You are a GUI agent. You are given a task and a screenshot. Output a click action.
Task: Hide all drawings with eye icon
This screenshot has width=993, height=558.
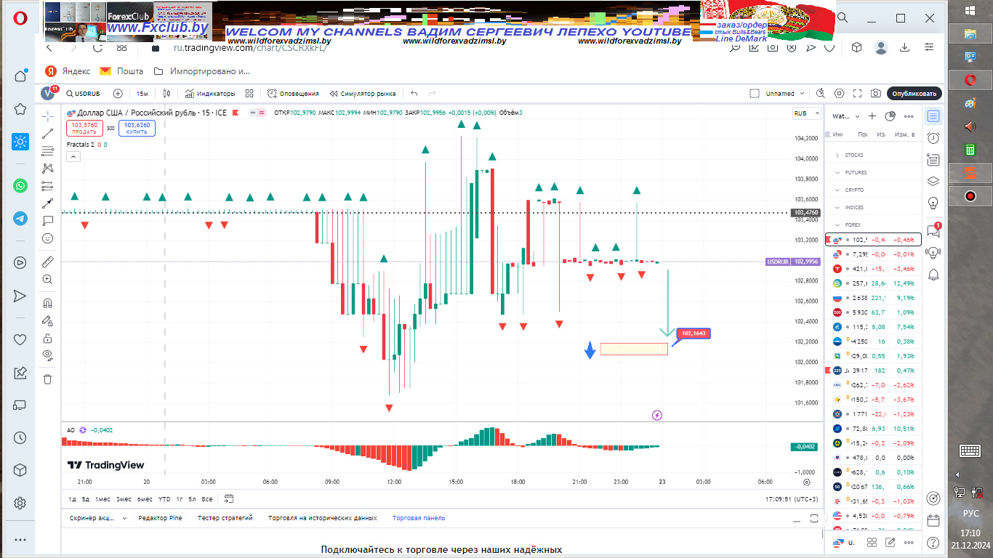point(48,355)
